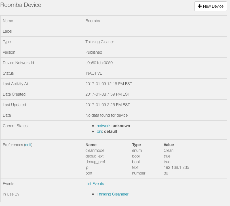Screen dimensions: 230x206
Task: Click the Preferences edit link
Action: (x=28, y=145)
